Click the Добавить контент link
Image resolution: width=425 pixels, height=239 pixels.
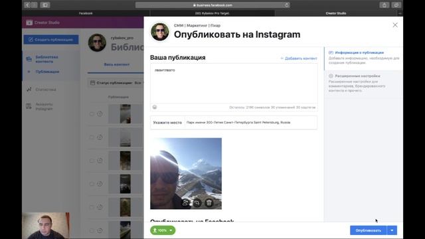pos(298,58)
